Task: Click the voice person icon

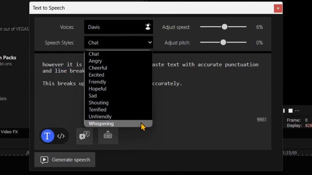Action: pos(148,27)
